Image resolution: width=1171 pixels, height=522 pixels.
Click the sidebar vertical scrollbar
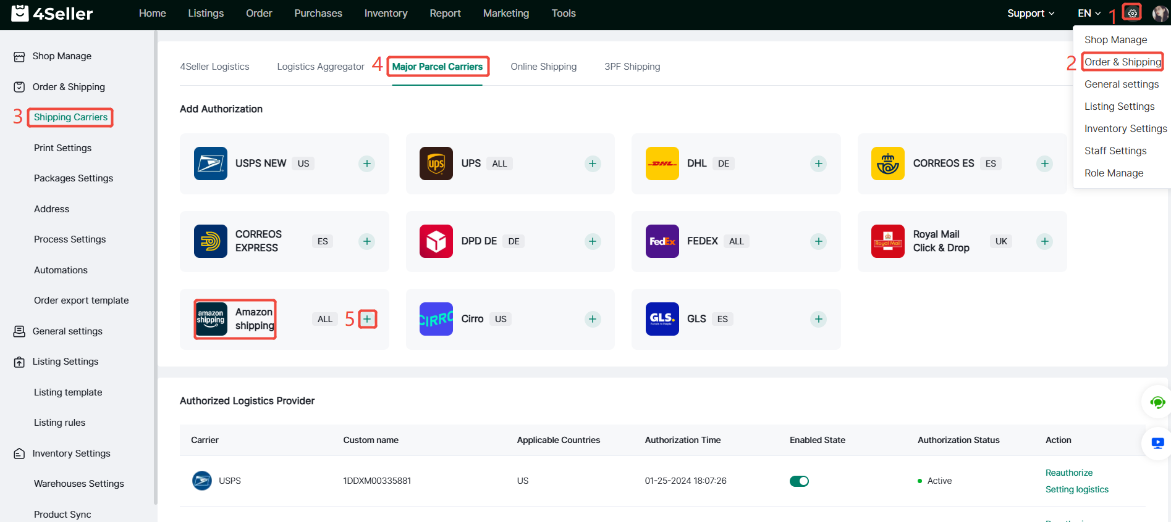[x=156, y=267]
